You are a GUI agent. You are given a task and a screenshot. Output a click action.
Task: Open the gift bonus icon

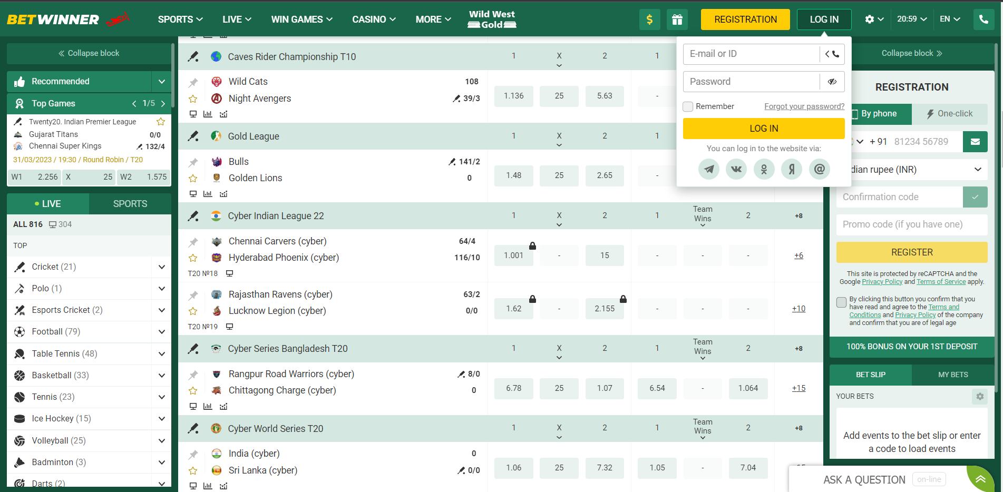677,19
